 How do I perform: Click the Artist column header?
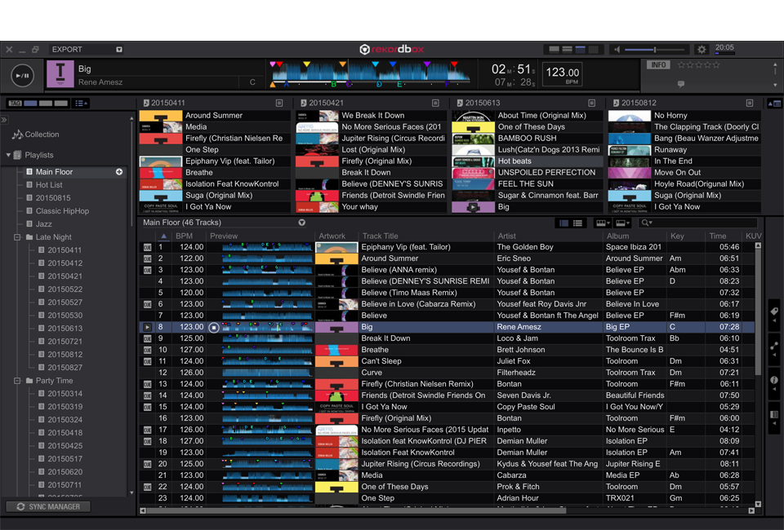click(506, 236)
